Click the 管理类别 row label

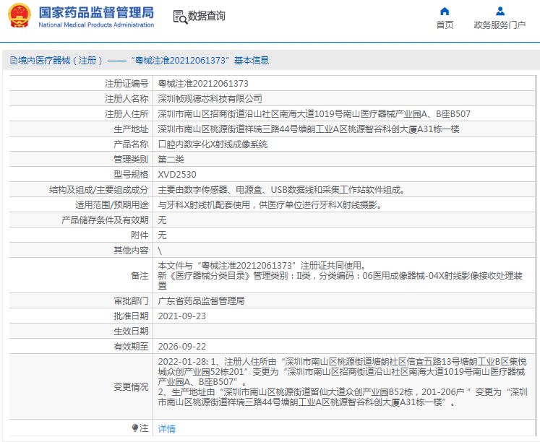coord(131,160)
